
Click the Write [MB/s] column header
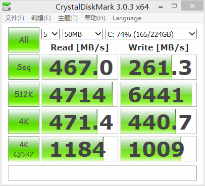(x=159, y=47)
